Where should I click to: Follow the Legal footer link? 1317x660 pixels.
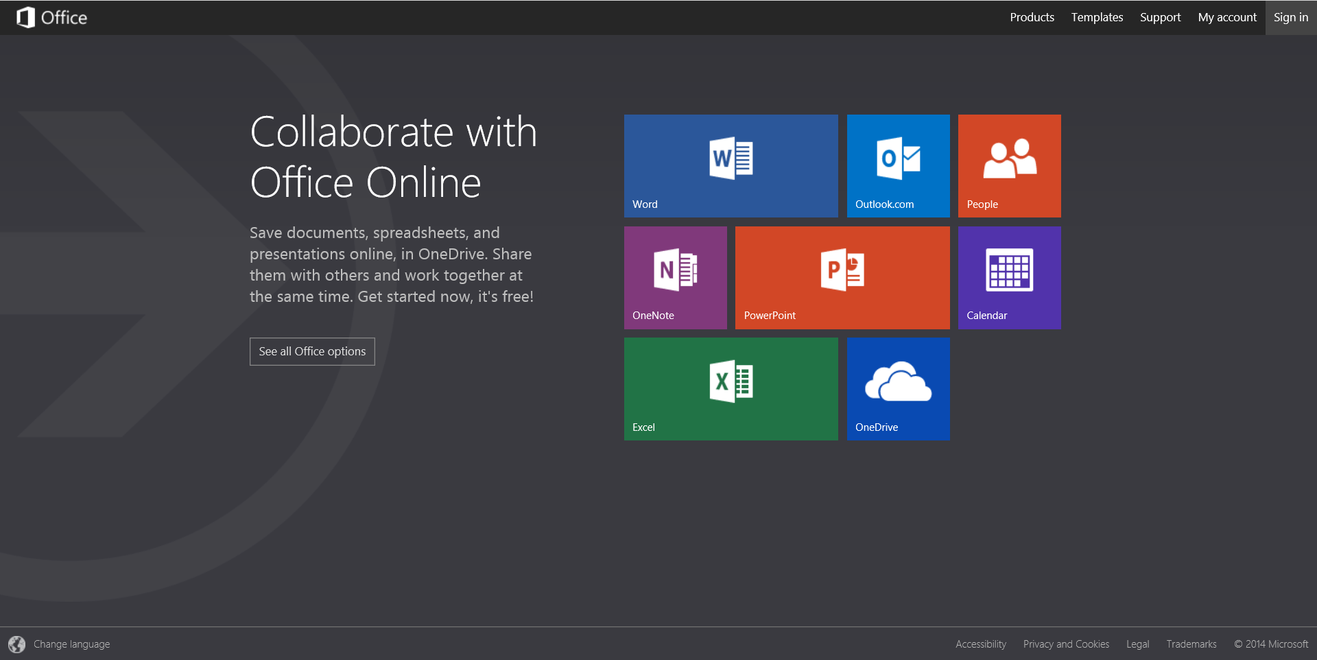[x=1137, y=644]
